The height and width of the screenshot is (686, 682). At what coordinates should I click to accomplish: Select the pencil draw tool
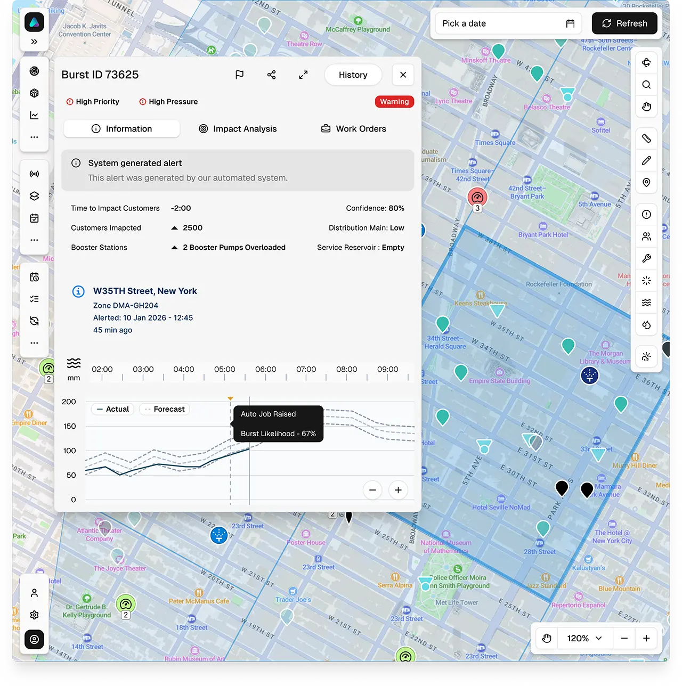(x=646, y=160)
